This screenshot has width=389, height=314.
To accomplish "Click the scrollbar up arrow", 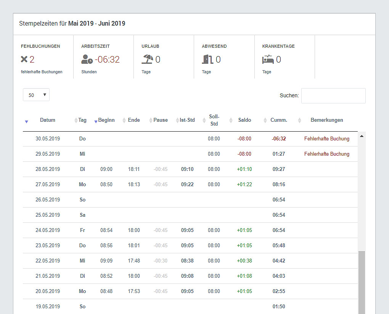I will pyautogui.click(x=362, y=136).
